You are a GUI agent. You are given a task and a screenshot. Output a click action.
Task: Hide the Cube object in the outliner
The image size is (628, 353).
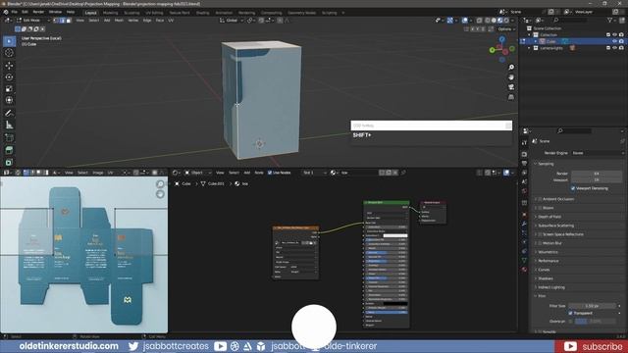click(x=614, y=41)
